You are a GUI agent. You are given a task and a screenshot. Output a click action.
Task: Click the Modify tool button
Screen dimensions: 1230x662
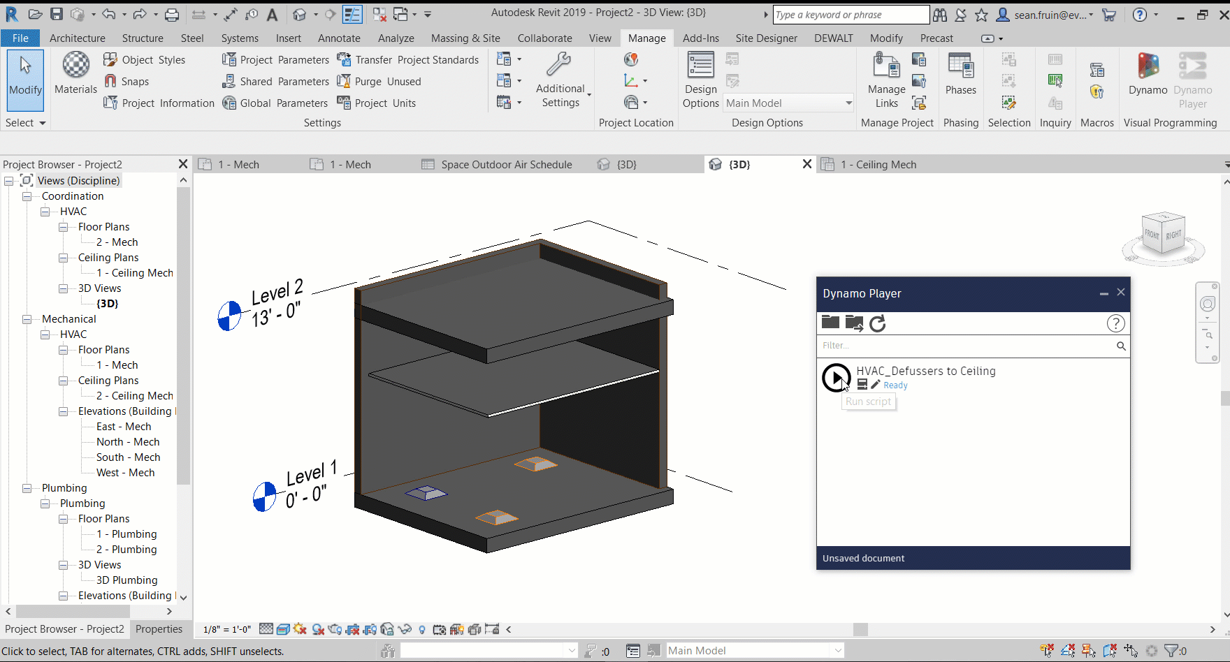[25, 80]
